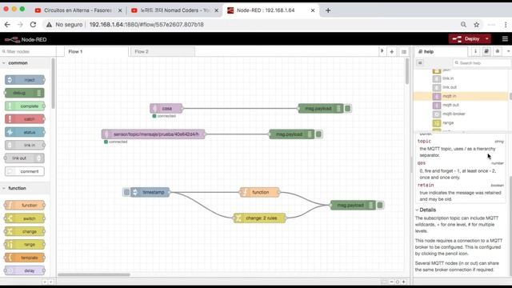The width and height of the screenshot is (512, 288).
Task: Toggle debug output of casa's msg.payload node
Action: tap(348, 109)
